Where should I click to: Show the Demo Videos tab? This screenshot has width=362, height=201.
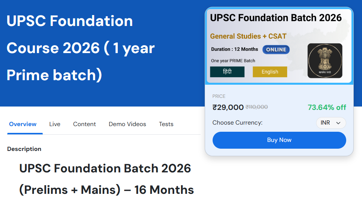click(127, 124)
